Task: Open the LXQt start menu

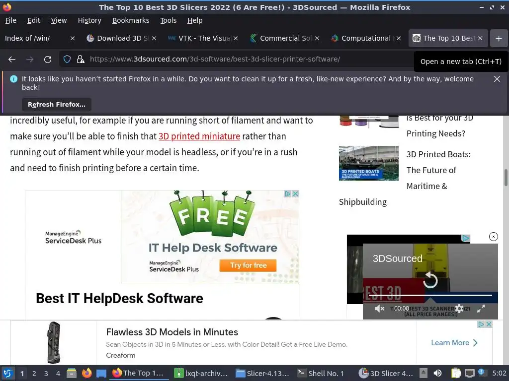Action: tap(8, 374)
